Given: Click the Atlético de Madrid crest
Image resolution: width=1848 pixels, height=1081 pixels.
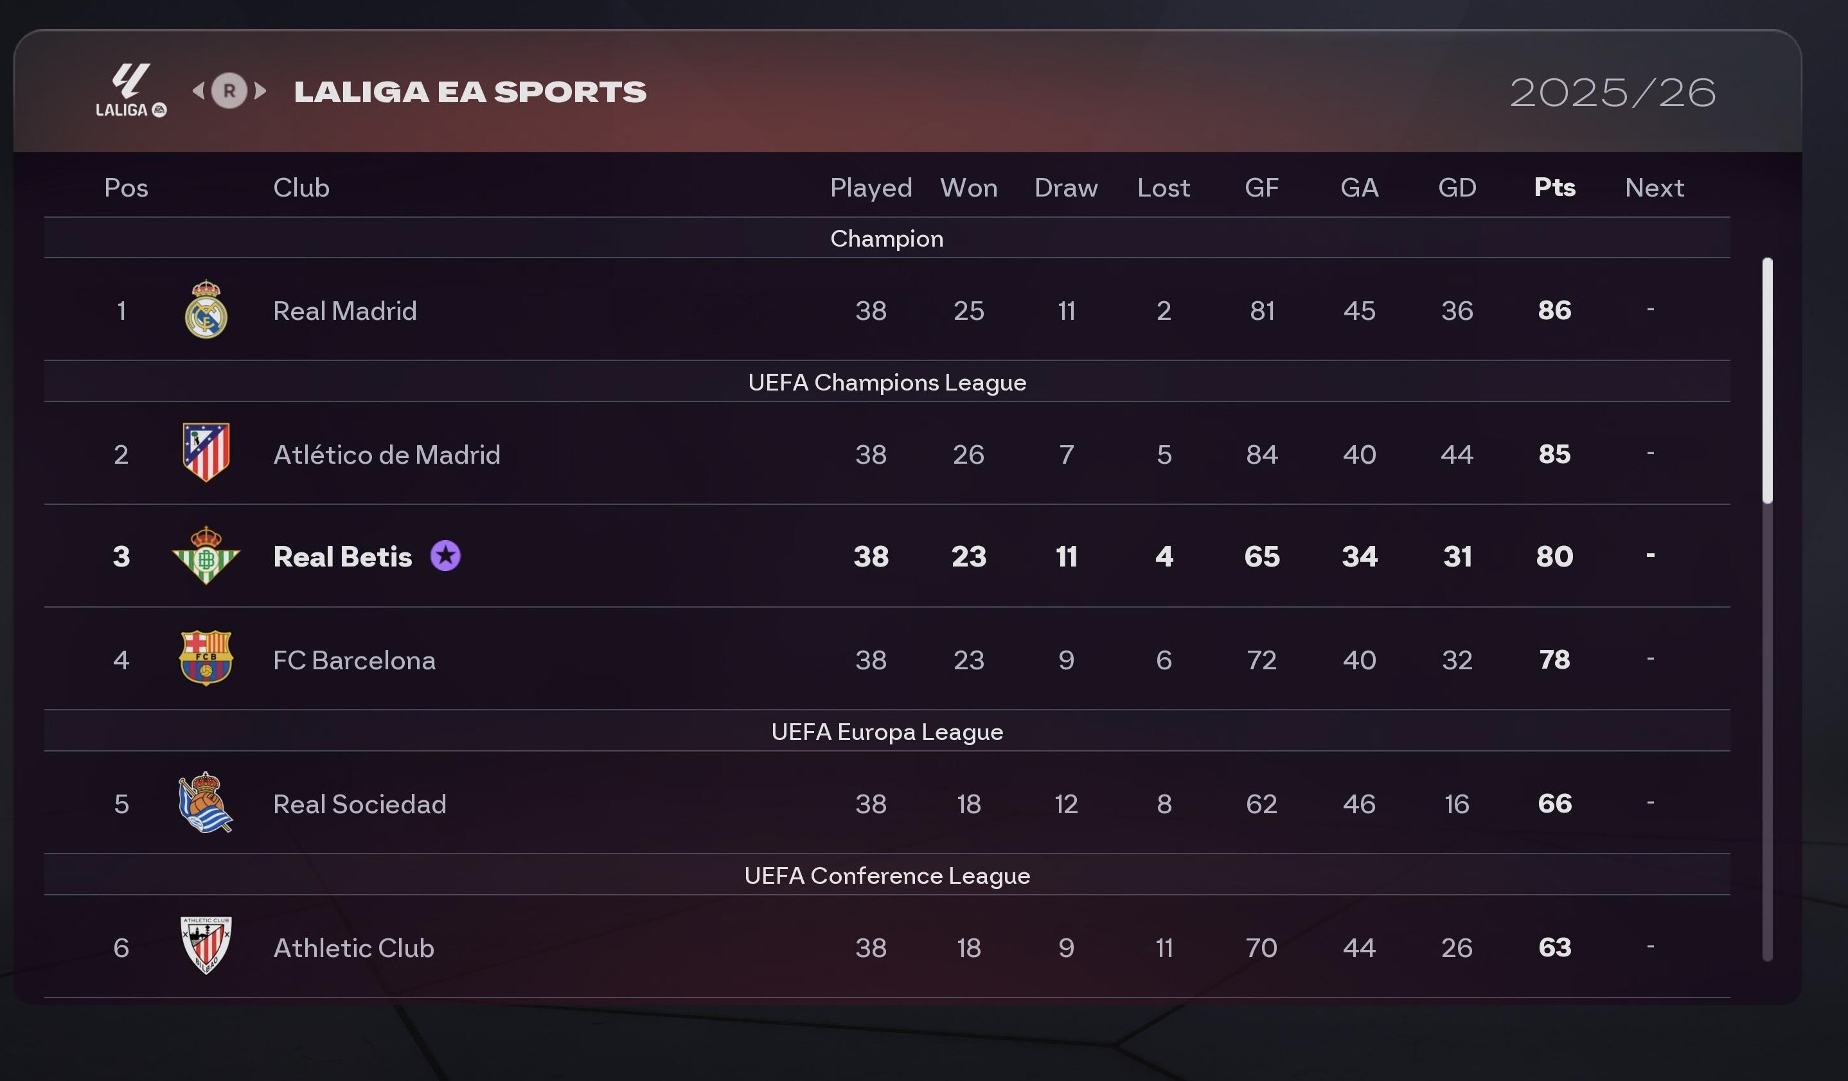Looking at the screenshot, I should click(206, 452).
